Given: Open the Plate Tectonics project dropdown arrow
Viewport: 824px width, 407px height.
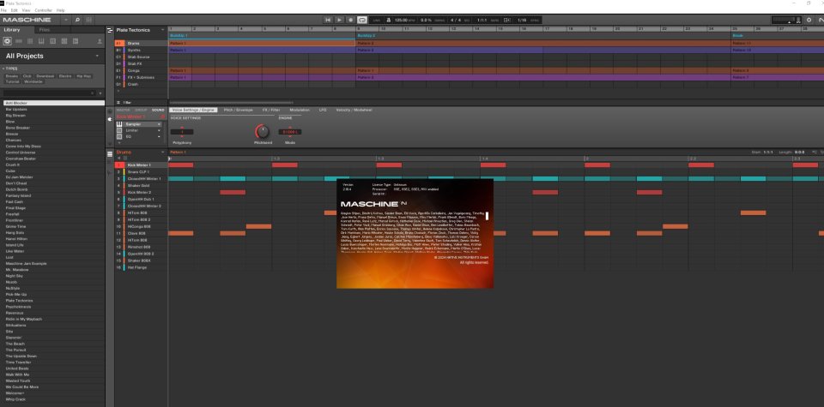Looking at the screenshot, I should (162, 31).
